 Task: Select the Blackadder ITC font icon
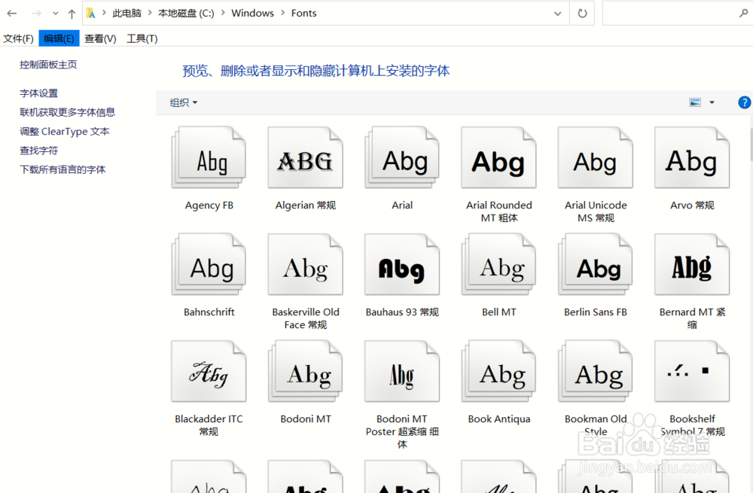(209, 372)
